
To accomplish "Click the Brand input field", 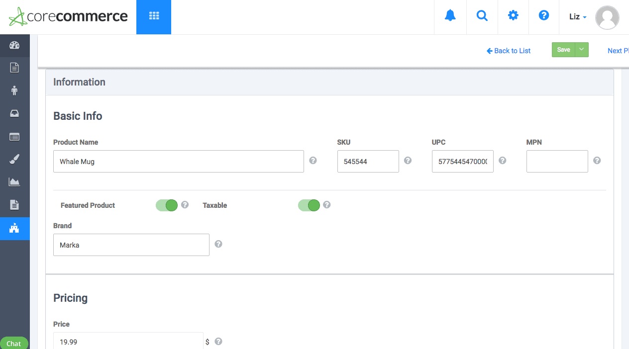I will coord(131,245).
